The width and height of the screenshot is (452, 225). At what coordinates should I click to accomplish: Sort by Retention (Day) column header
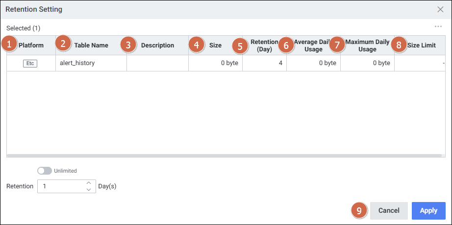[264, 45]
